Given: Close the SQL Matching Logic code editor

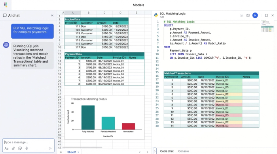Looking at the screenshot, I should click(x=273, y=15).
